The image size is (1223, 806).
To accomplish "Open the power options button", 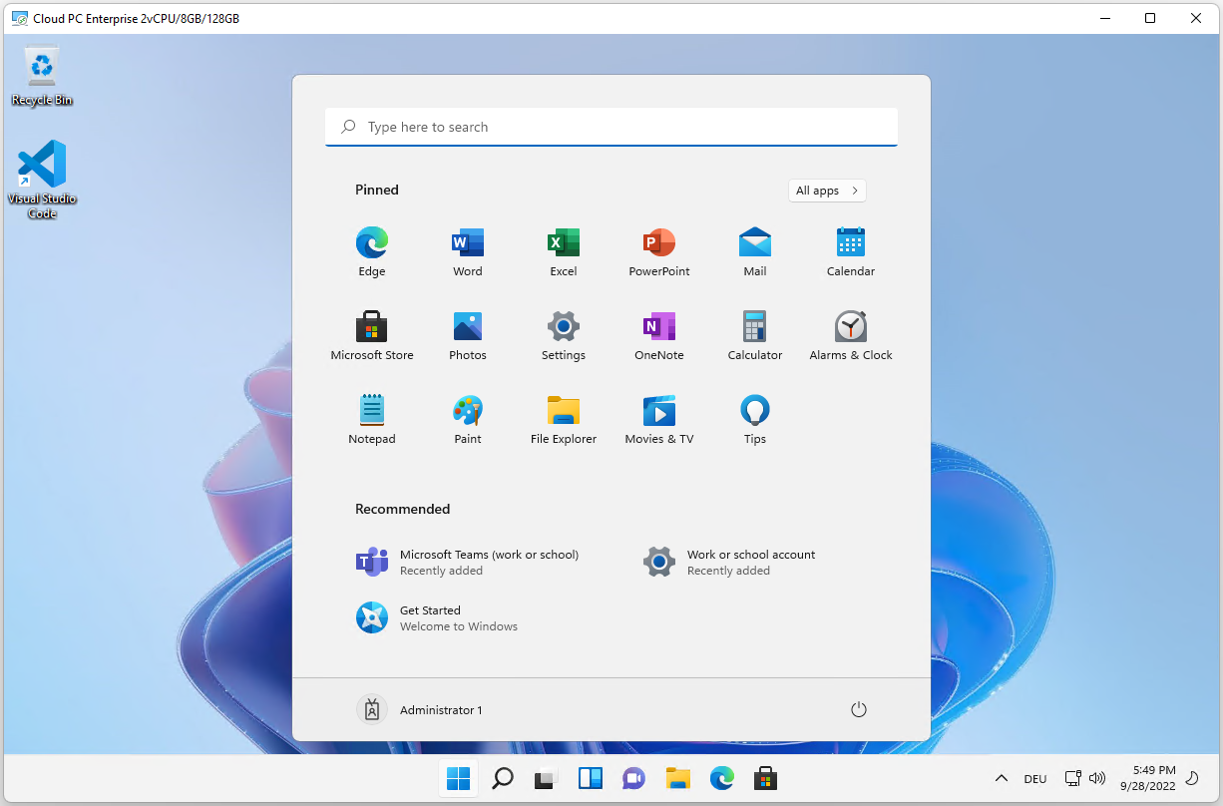I will tap(859, 709).
